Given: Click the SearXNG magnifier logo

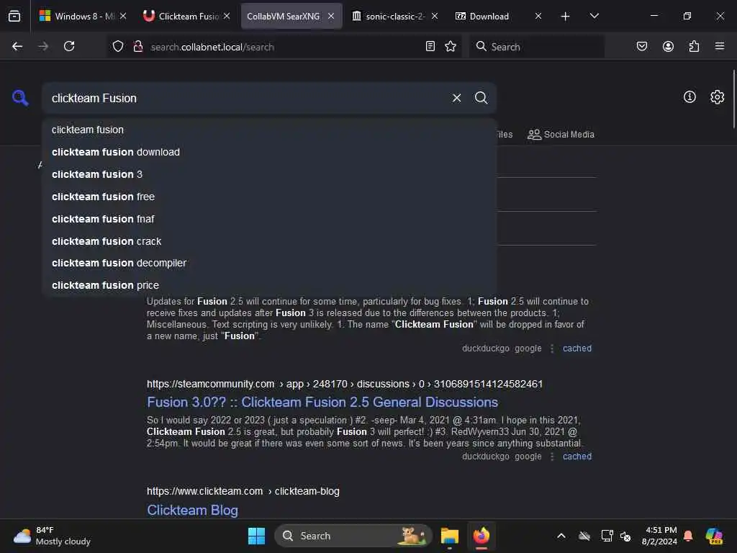Looking at the screenshot, I should [20, 98].
